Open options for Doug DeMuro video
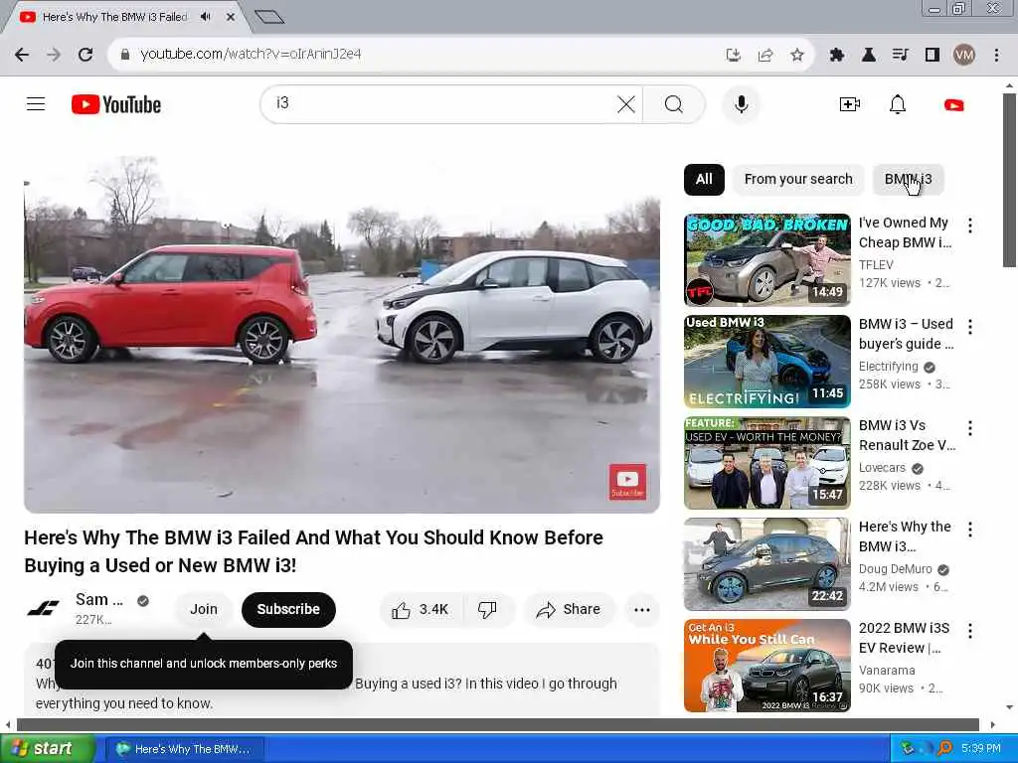Viewport: 1018px width, 763px height. pos(970,530)
